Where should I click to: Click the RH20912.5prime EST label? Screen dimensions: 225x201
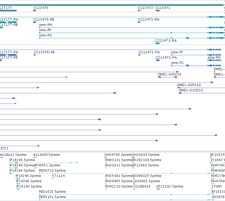tap(119, 165)
